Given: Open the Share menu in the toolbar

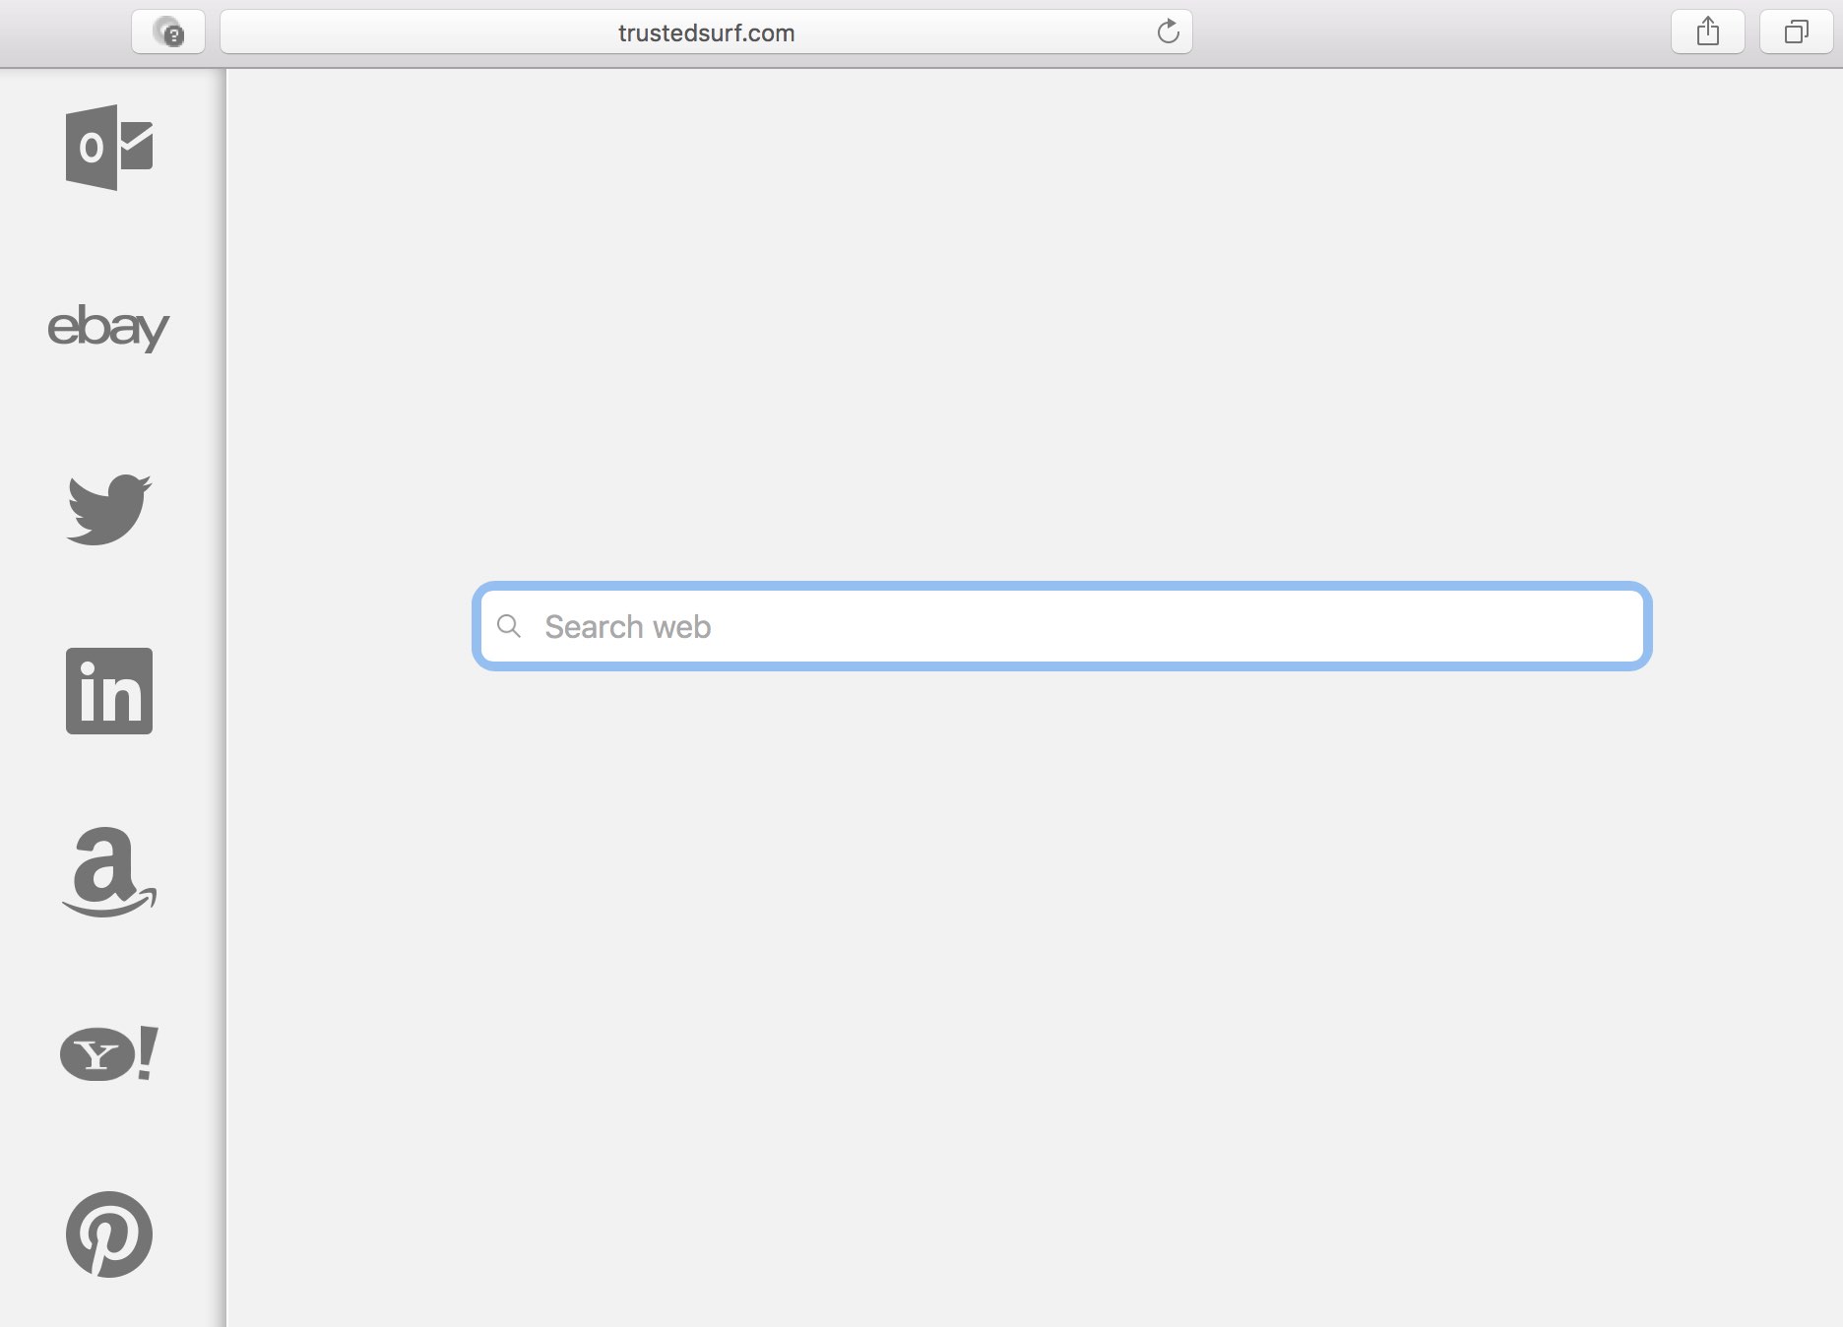Looking at the screenshot, I should (x=1707, y=32).
